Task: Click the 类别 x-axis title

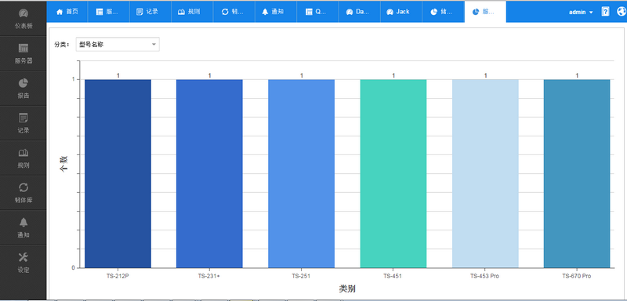Action: (x=347, y=288)
